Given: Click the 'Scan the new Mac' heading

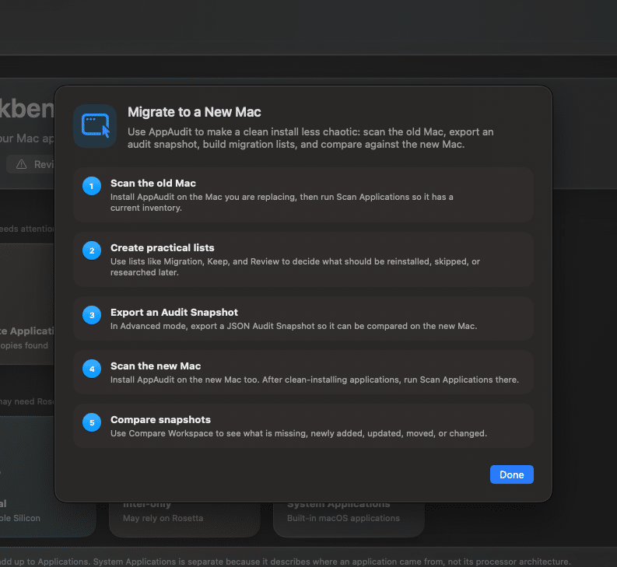Looking at the screenshot, I should click(x=156, y=366).
